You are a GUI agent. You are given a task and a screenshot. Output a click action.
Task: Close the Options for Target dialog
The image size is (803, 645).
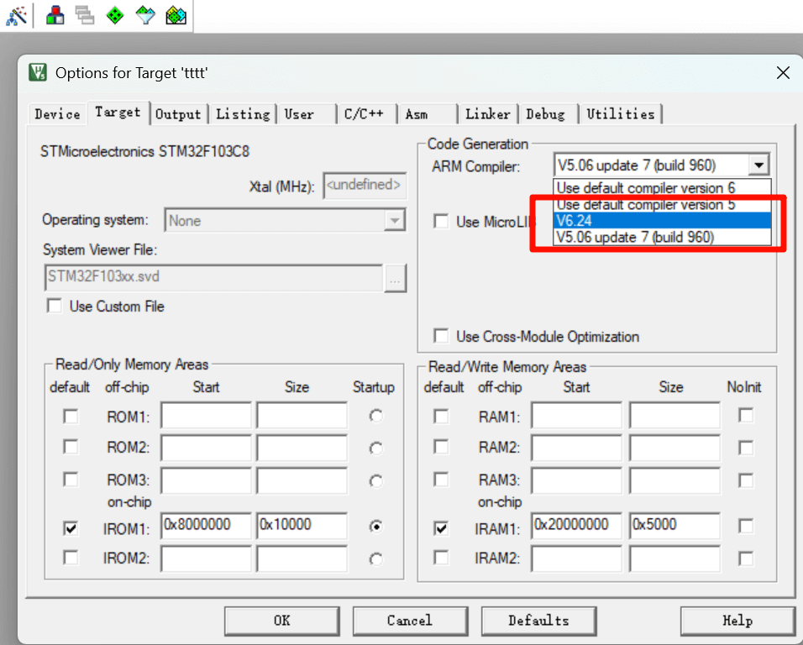click(783, 73)
